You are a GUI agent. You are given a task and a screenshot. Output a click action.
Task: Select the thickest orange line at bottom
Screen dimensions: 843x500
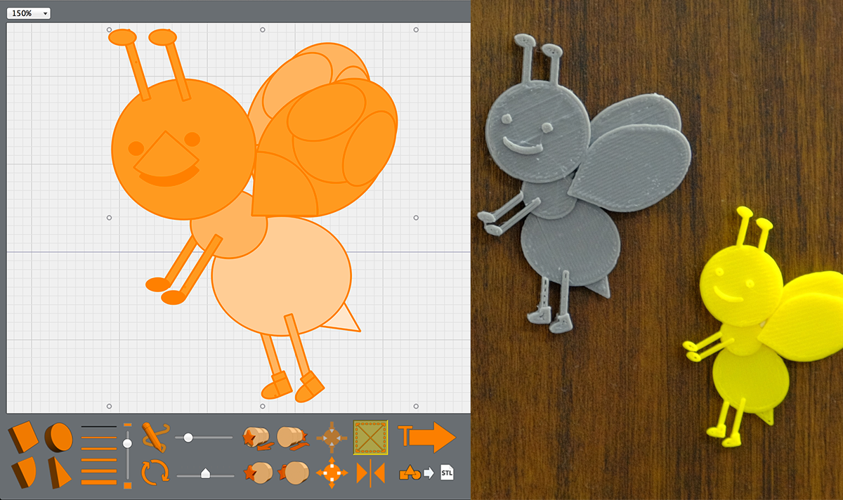pyautogui.click(x=99, y=482)
